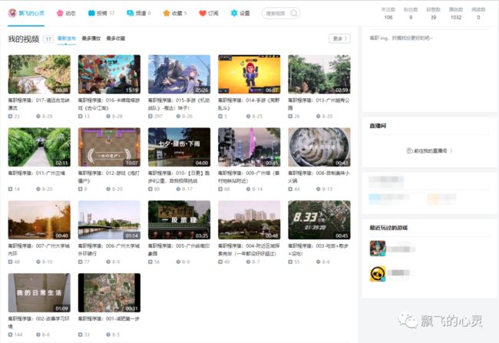Click the 频道 icon in top navigation
The height and width of the screenshot is (343, 499).
(x=131, y=13)
